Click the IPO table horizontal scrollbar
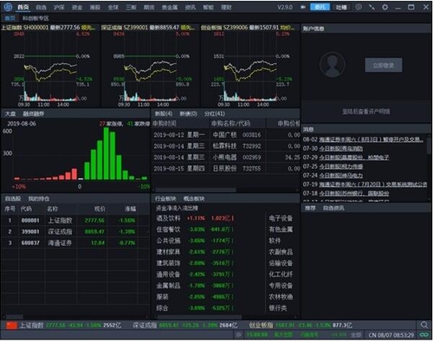 [x=196, y=190]
